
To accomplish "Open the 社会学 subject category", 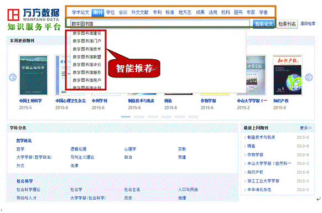I will (x=76, y=190).
